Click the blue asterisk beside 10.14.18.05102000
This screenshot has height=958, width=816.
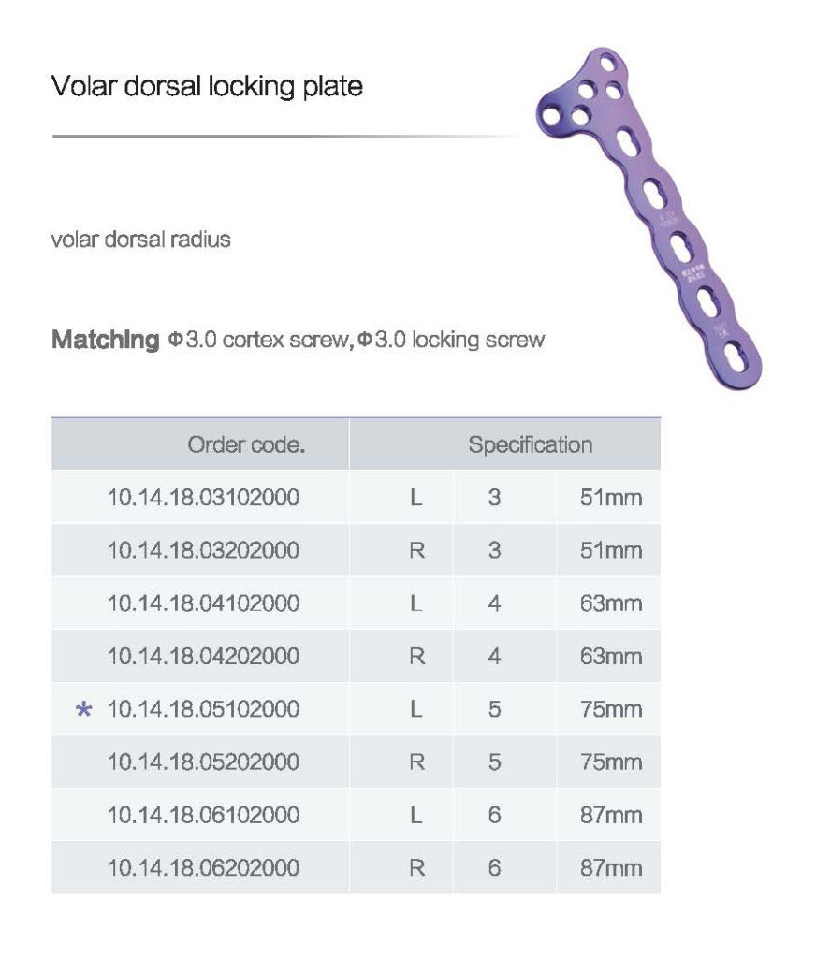coord(83,709)
